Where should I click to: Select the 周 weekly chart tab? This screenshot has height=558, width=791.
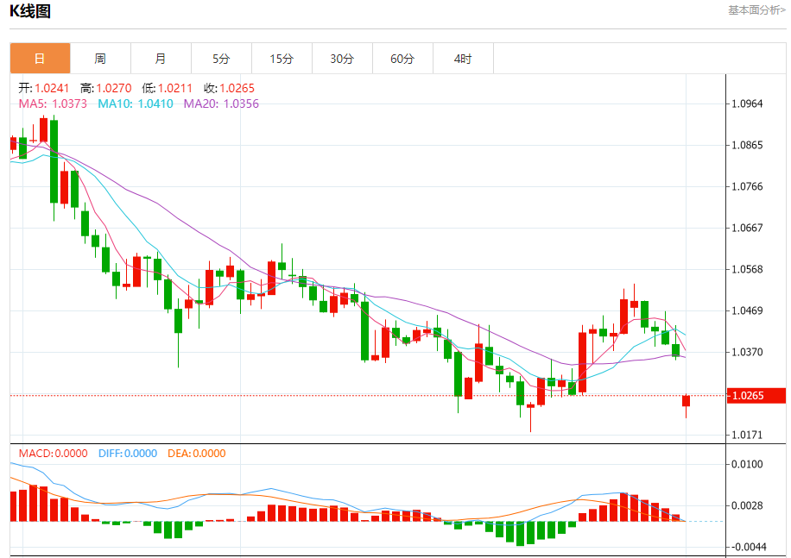[100, 59]
